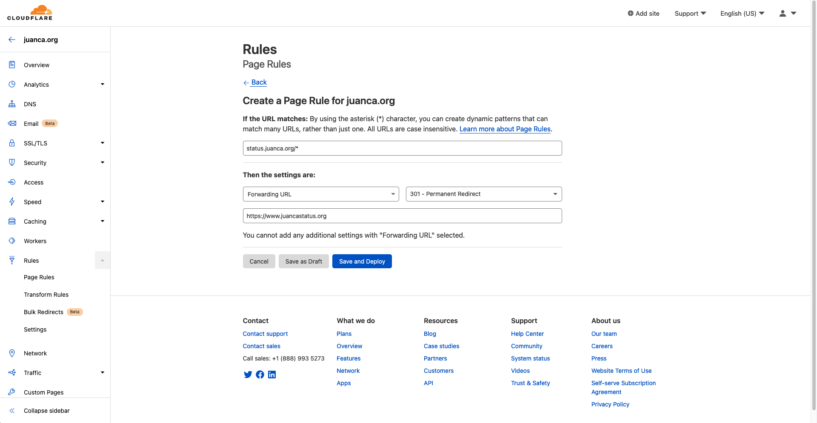Open the LinkedIn social link icon

coord(272,375)
